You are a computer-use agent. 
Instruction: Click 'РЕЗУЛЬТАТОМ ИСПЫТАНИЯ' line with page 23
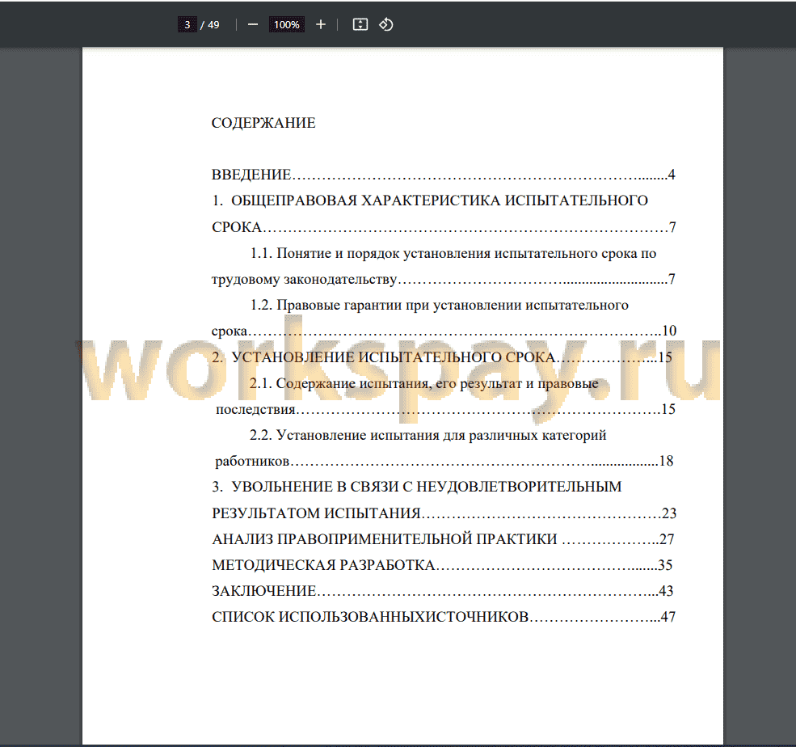[444, 513]
